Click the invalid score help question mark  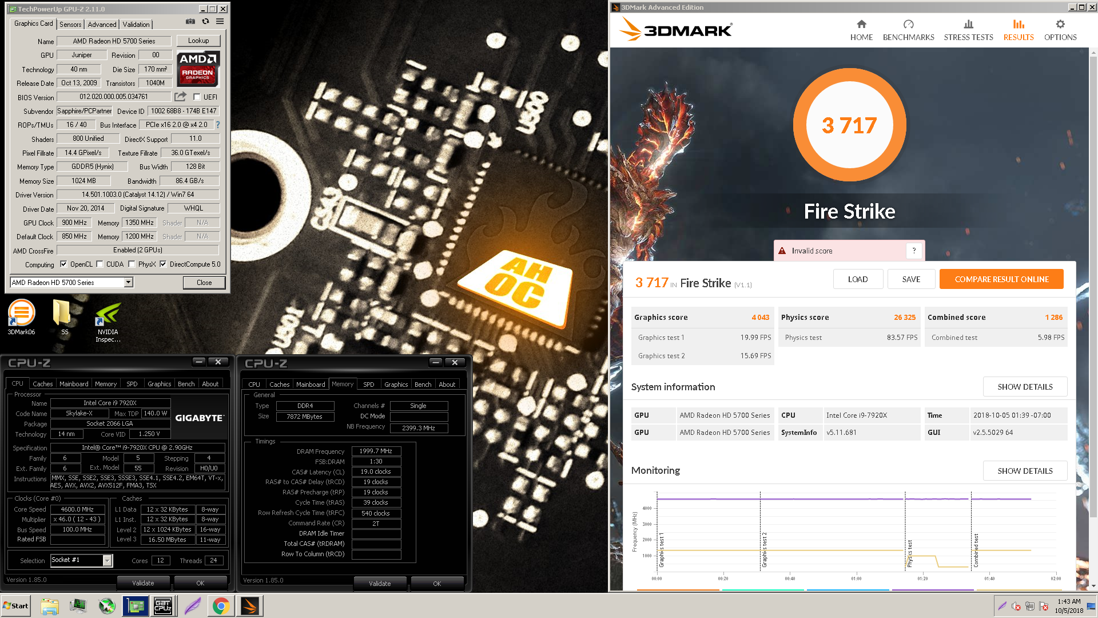[914, 251]
